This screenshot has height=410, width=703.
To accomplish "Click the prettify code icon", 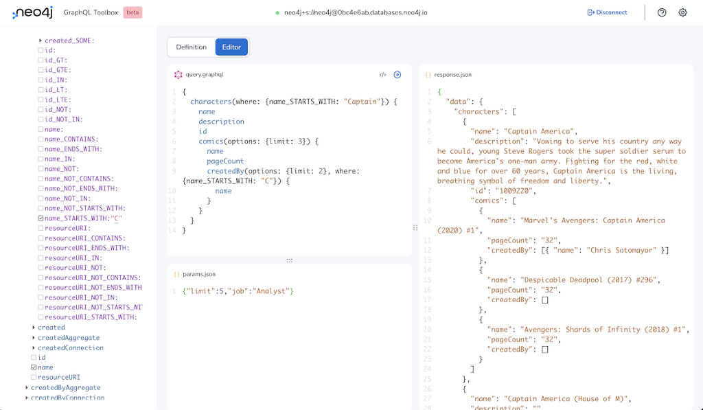I will point(382,74).
